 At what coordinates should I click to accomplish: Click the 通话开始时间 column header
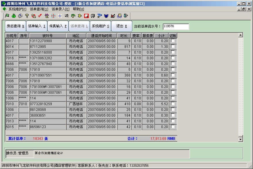(x=102, y=36)
